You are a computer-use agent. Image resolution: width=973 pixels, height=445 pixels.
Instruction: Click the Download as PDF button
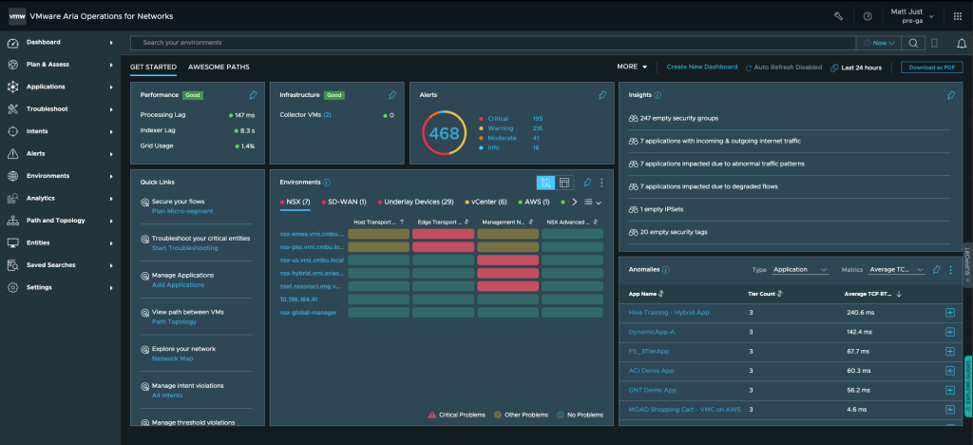coord(931,68)
